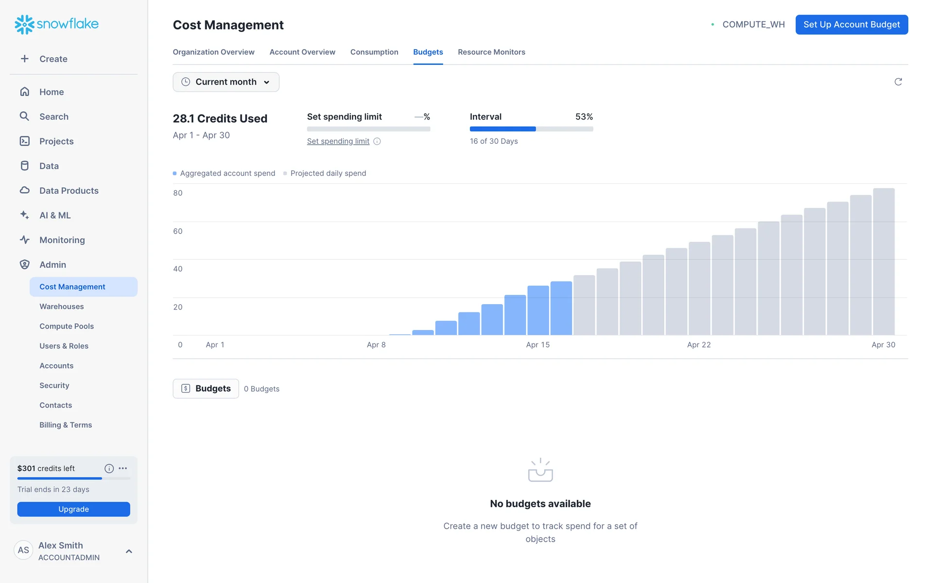Click info icon beside Set spending limit
The width and height of the screenshot is (933, 583).
(x=377, y=141)
